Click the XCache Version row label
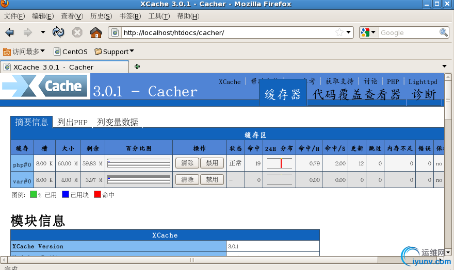 (x=118, y=246)
